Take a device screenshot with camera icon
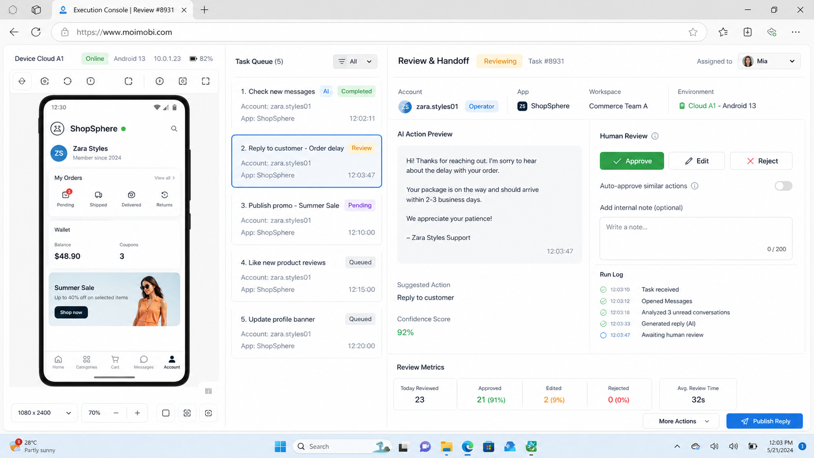This screenshot has height=458, width=814. 45,81
